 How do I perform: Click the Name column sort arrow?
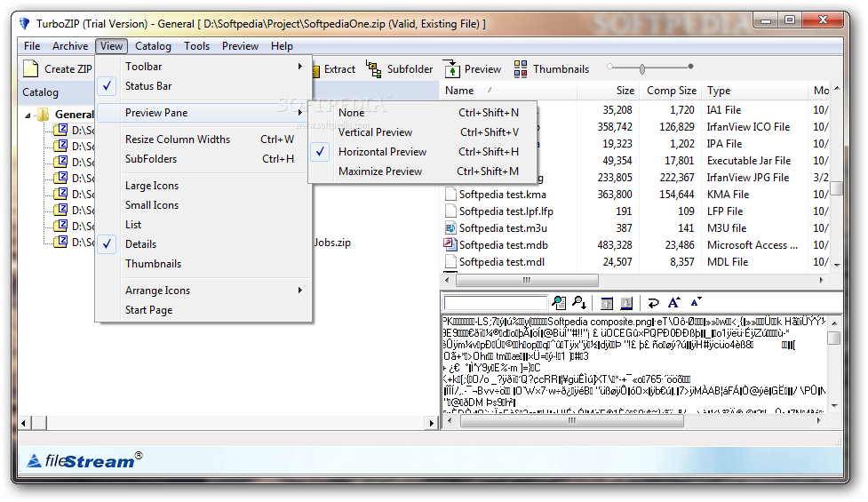(x=490, y=90)
